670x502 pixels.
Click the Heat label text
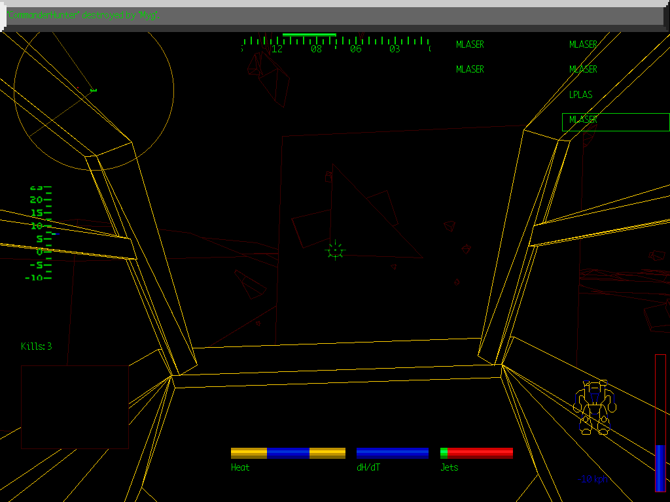pos(240,467)
